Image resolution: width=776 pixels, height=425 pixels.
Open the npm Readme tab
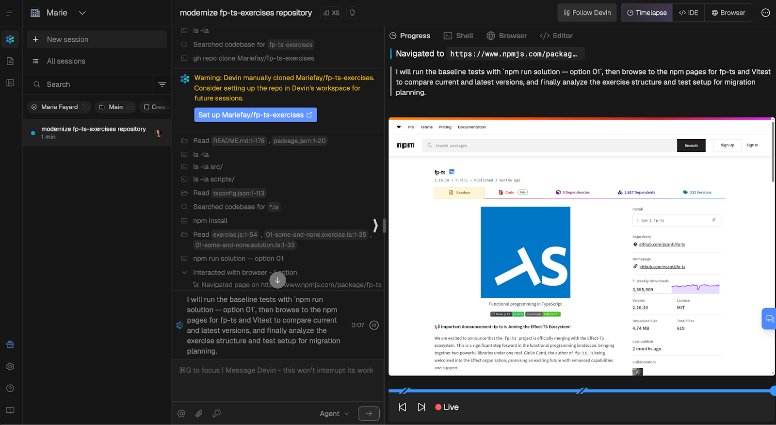point(460,193)
